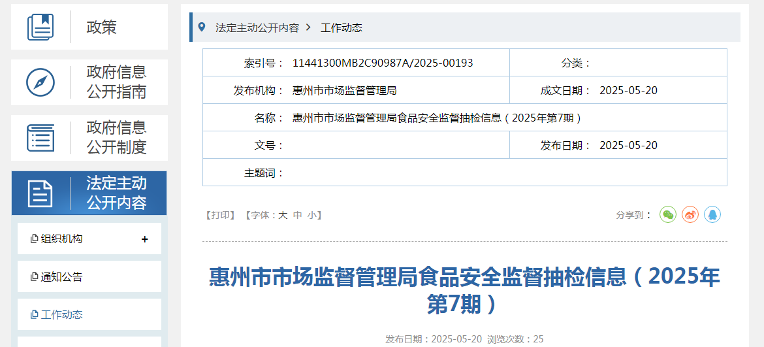
Task: Click the breadcrumb chevron after 法定主动公开内容
Action: (x=308, y=27)
